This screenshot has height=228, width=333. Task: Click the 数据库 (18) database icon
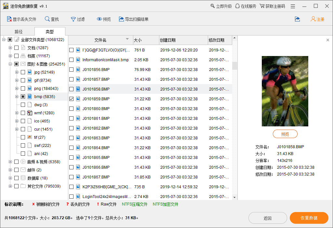tap(23, 178)
